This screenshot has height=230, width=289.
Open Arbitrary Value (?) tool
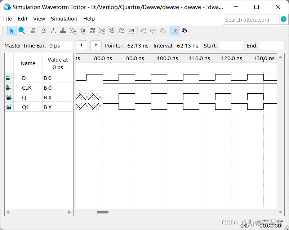click(121, 31)
